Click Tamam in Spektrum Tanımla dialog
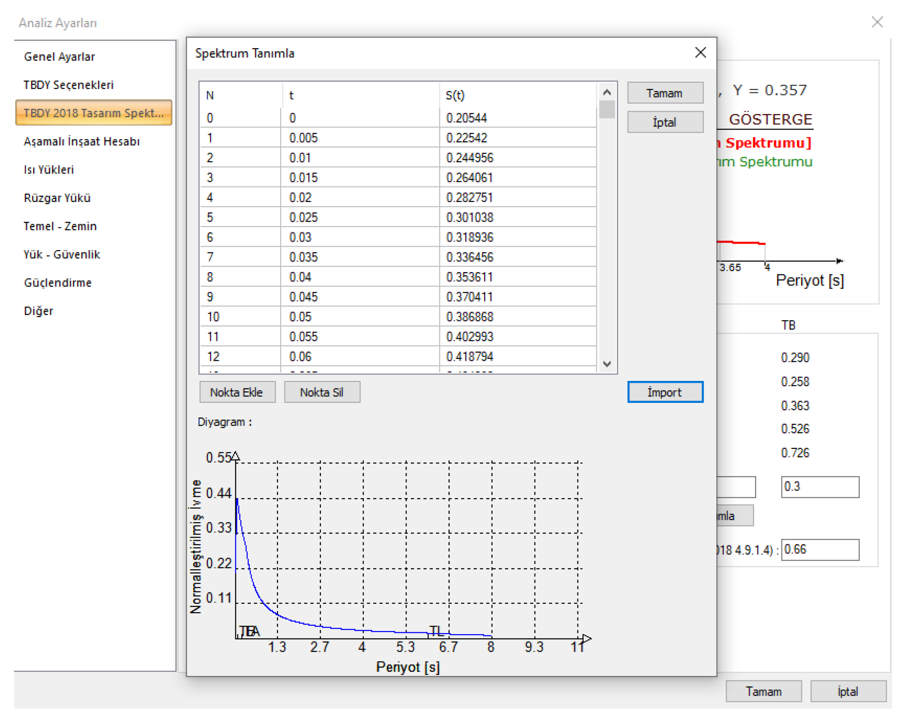901x715 pixels. 665,93
